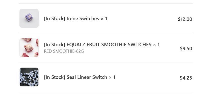Open the pink Fruit Smoothie switches thumbnail
Image resolution: width=208 pixels, height=94 pixels.
[29, 47]
